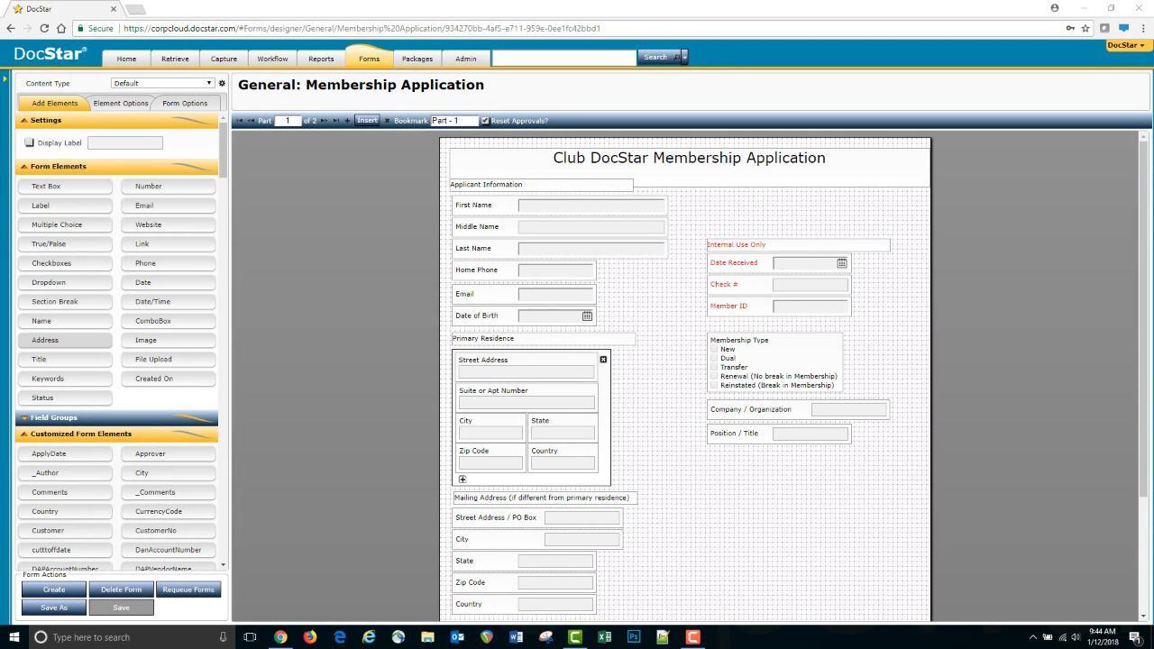Add a new part with plus icon
The height and width of the screenshot is (649, 1154).
click(348, 121)
